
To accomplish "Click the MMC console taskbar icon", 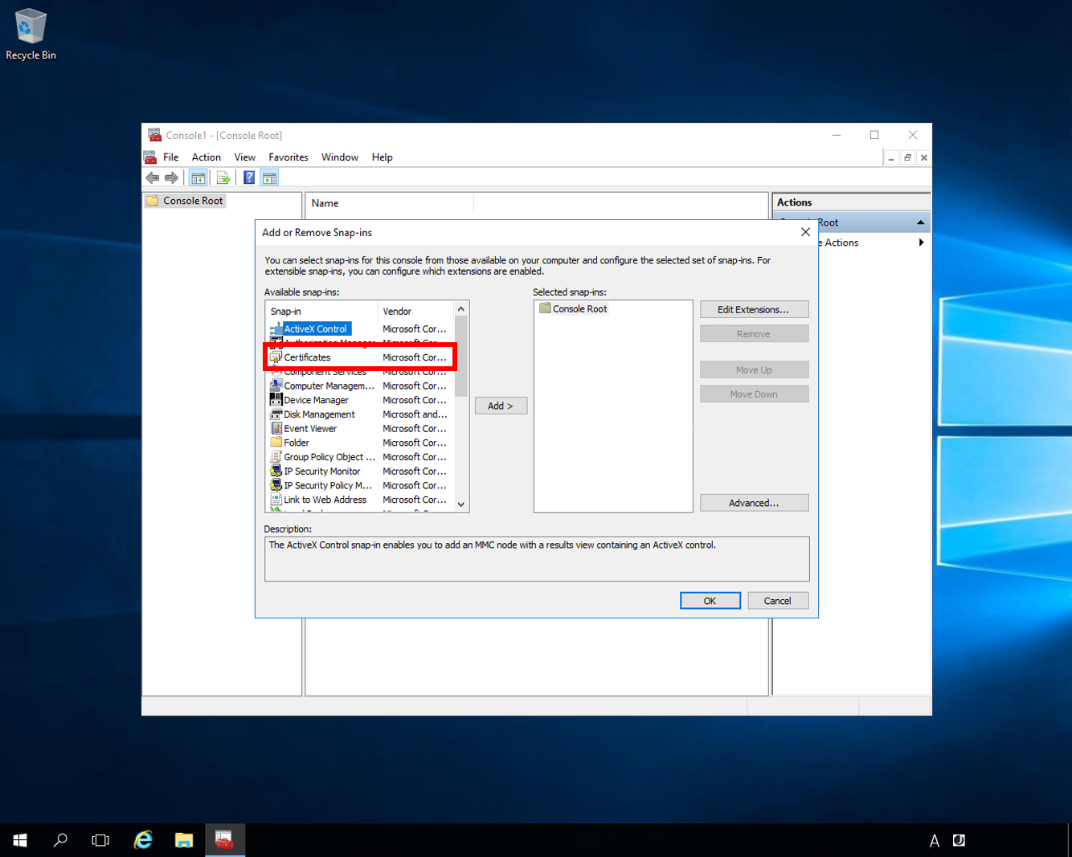I will click(x=225, y=840).
